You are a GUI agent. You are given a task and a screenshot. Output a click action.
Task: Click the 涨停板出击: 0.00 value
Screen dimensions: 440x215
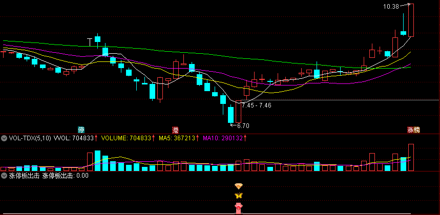click(66, 176)
